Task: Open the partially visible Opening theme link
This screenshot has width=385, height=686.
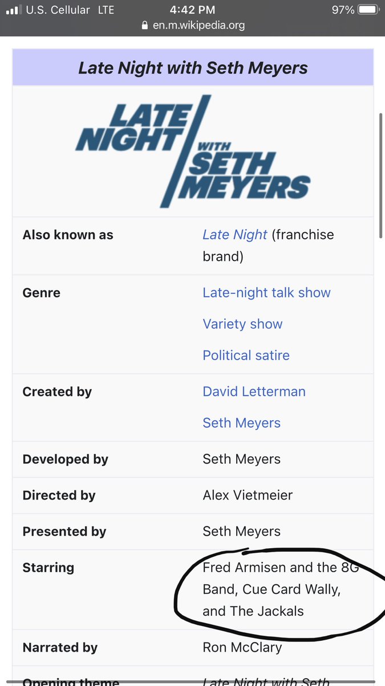Action: pos(266,681)
